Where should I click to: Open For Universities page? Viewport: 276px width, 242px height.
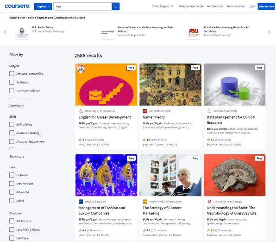click(236, 6)
